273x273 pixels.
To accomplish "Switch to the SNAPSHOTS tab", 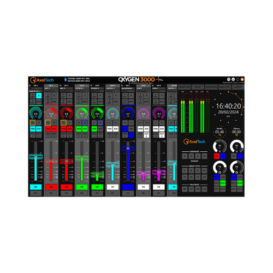I will pos(211,87).
